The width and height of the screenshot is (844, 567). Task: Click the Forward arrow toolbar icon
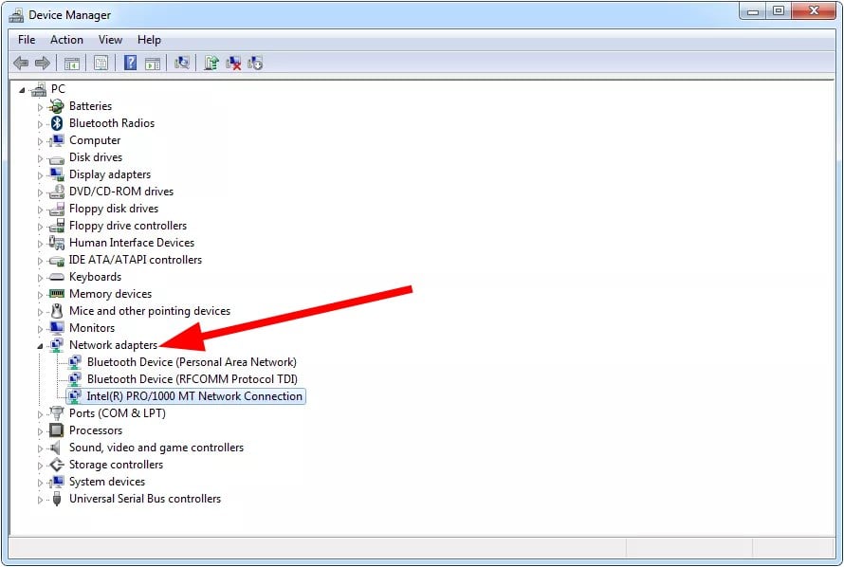[x=43, y=64]
